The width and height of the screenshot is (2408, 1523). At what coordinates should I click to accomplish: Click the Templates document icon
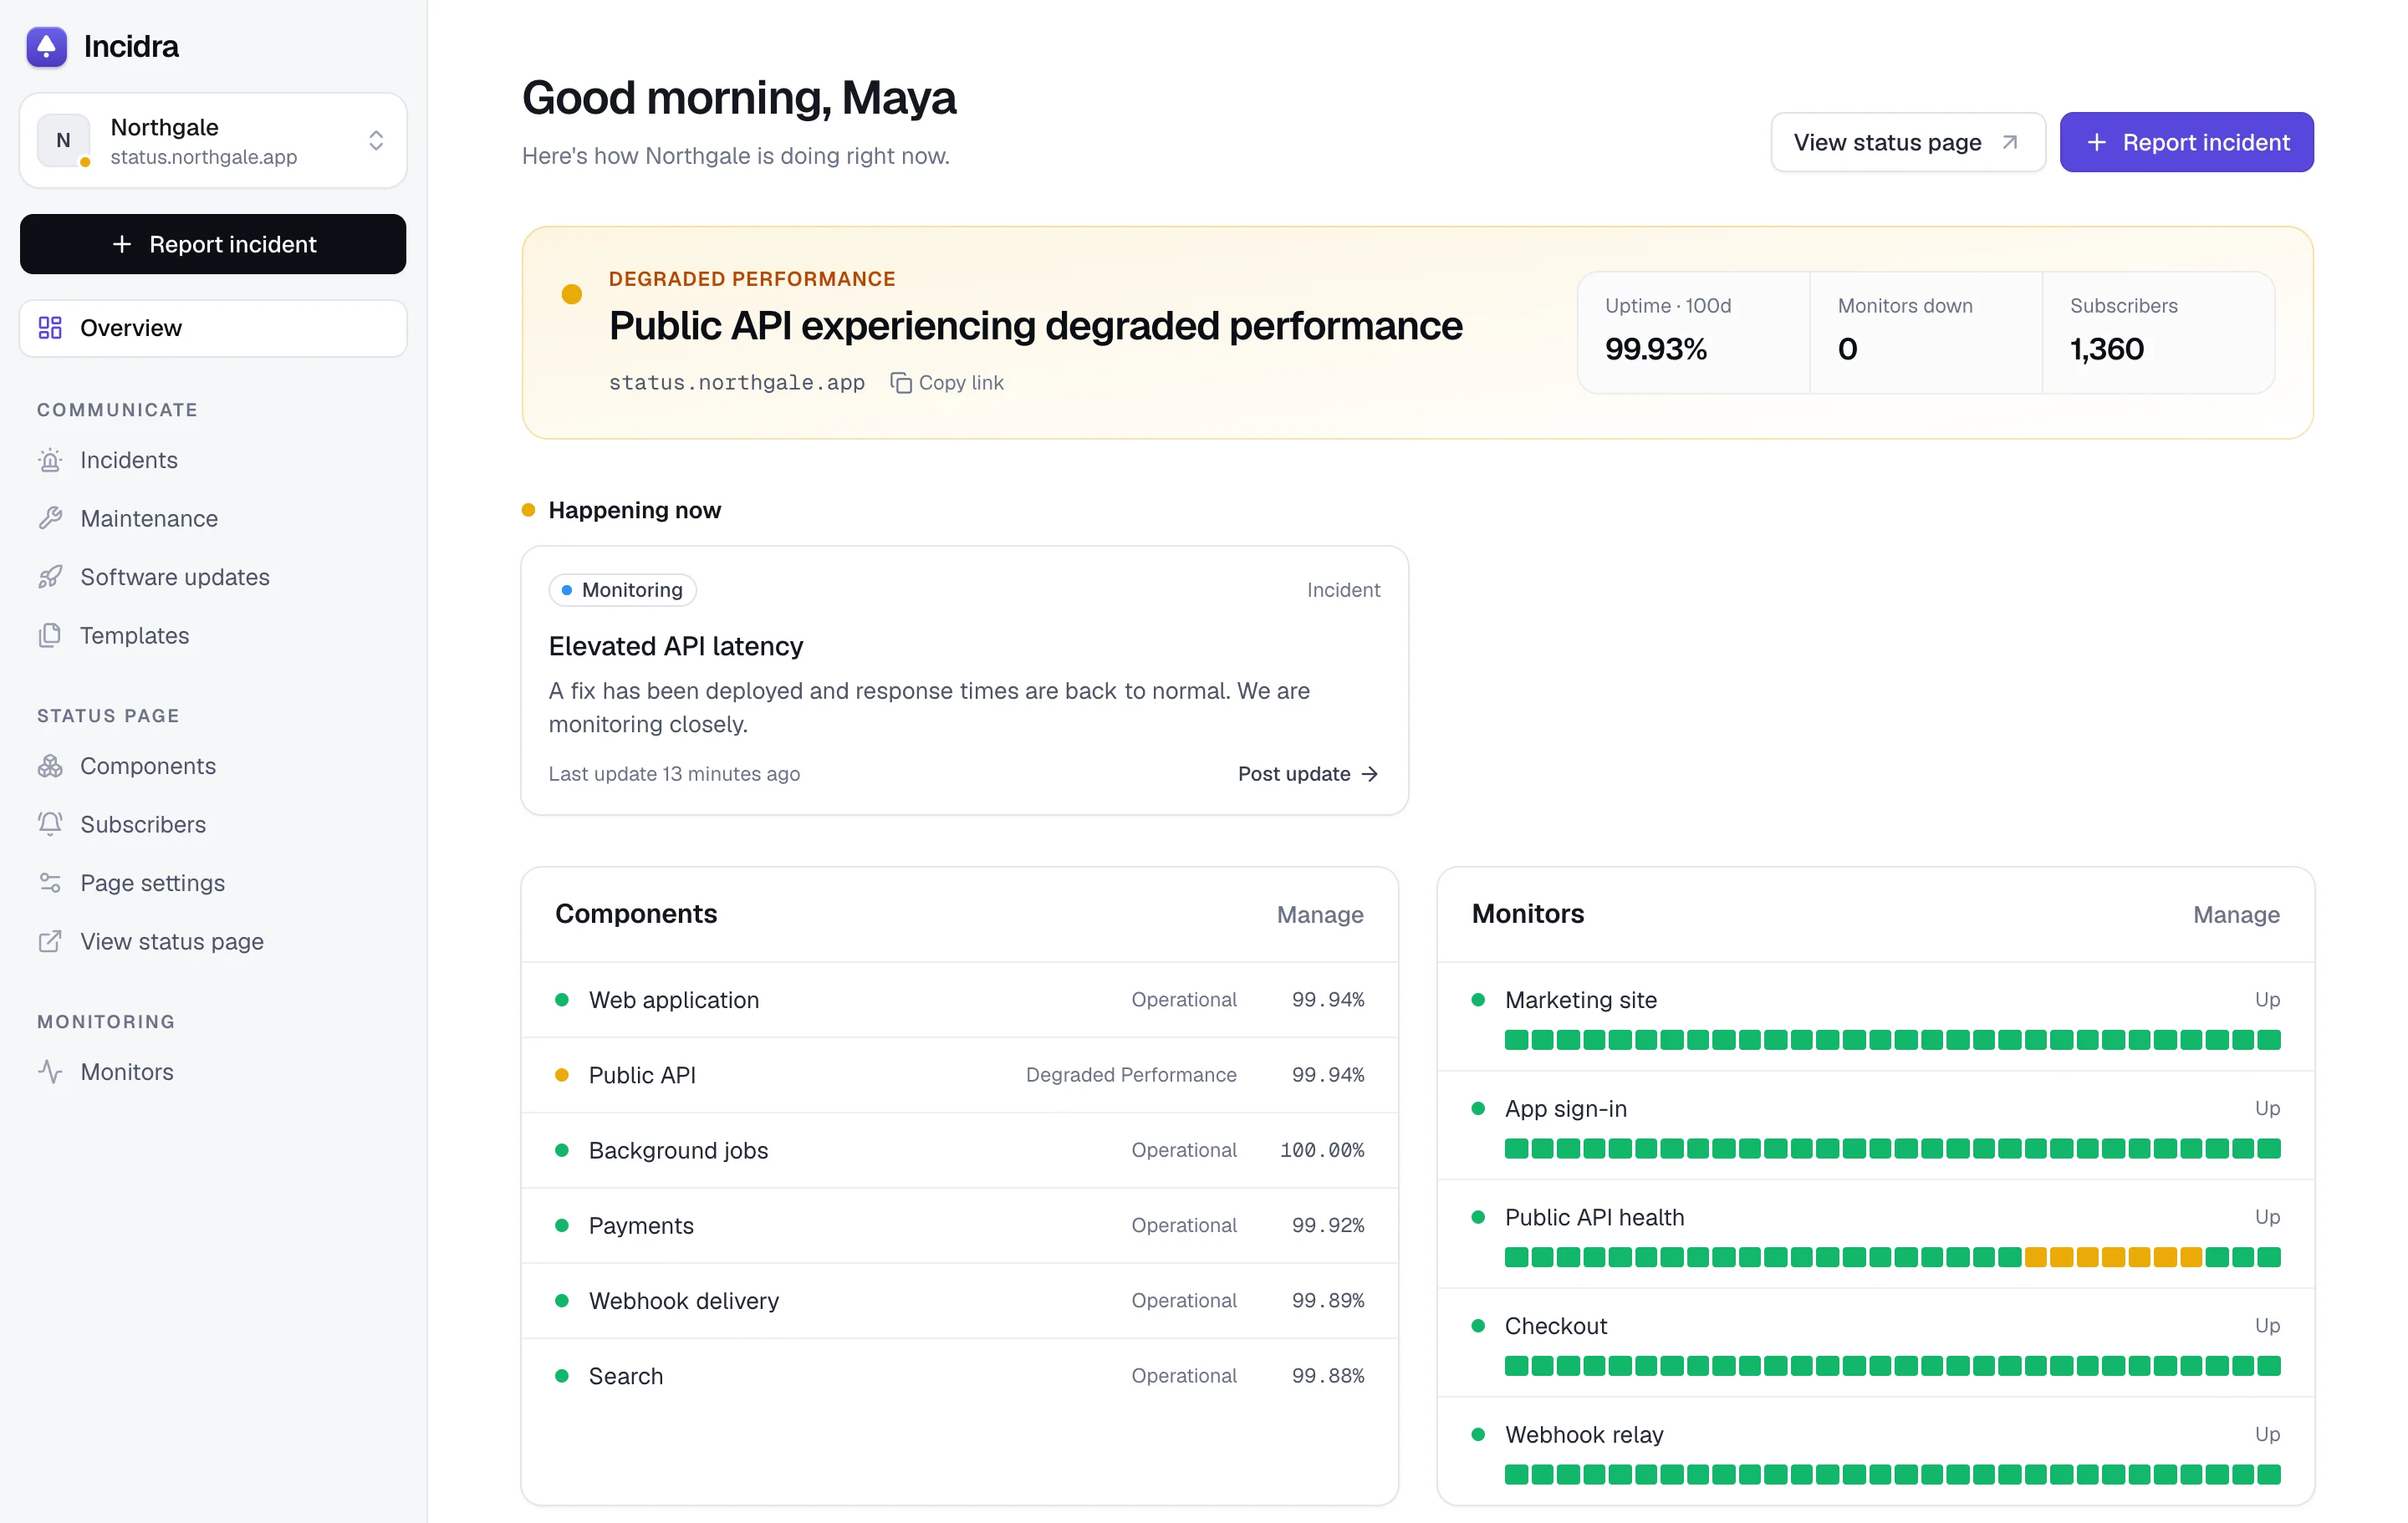50,635
